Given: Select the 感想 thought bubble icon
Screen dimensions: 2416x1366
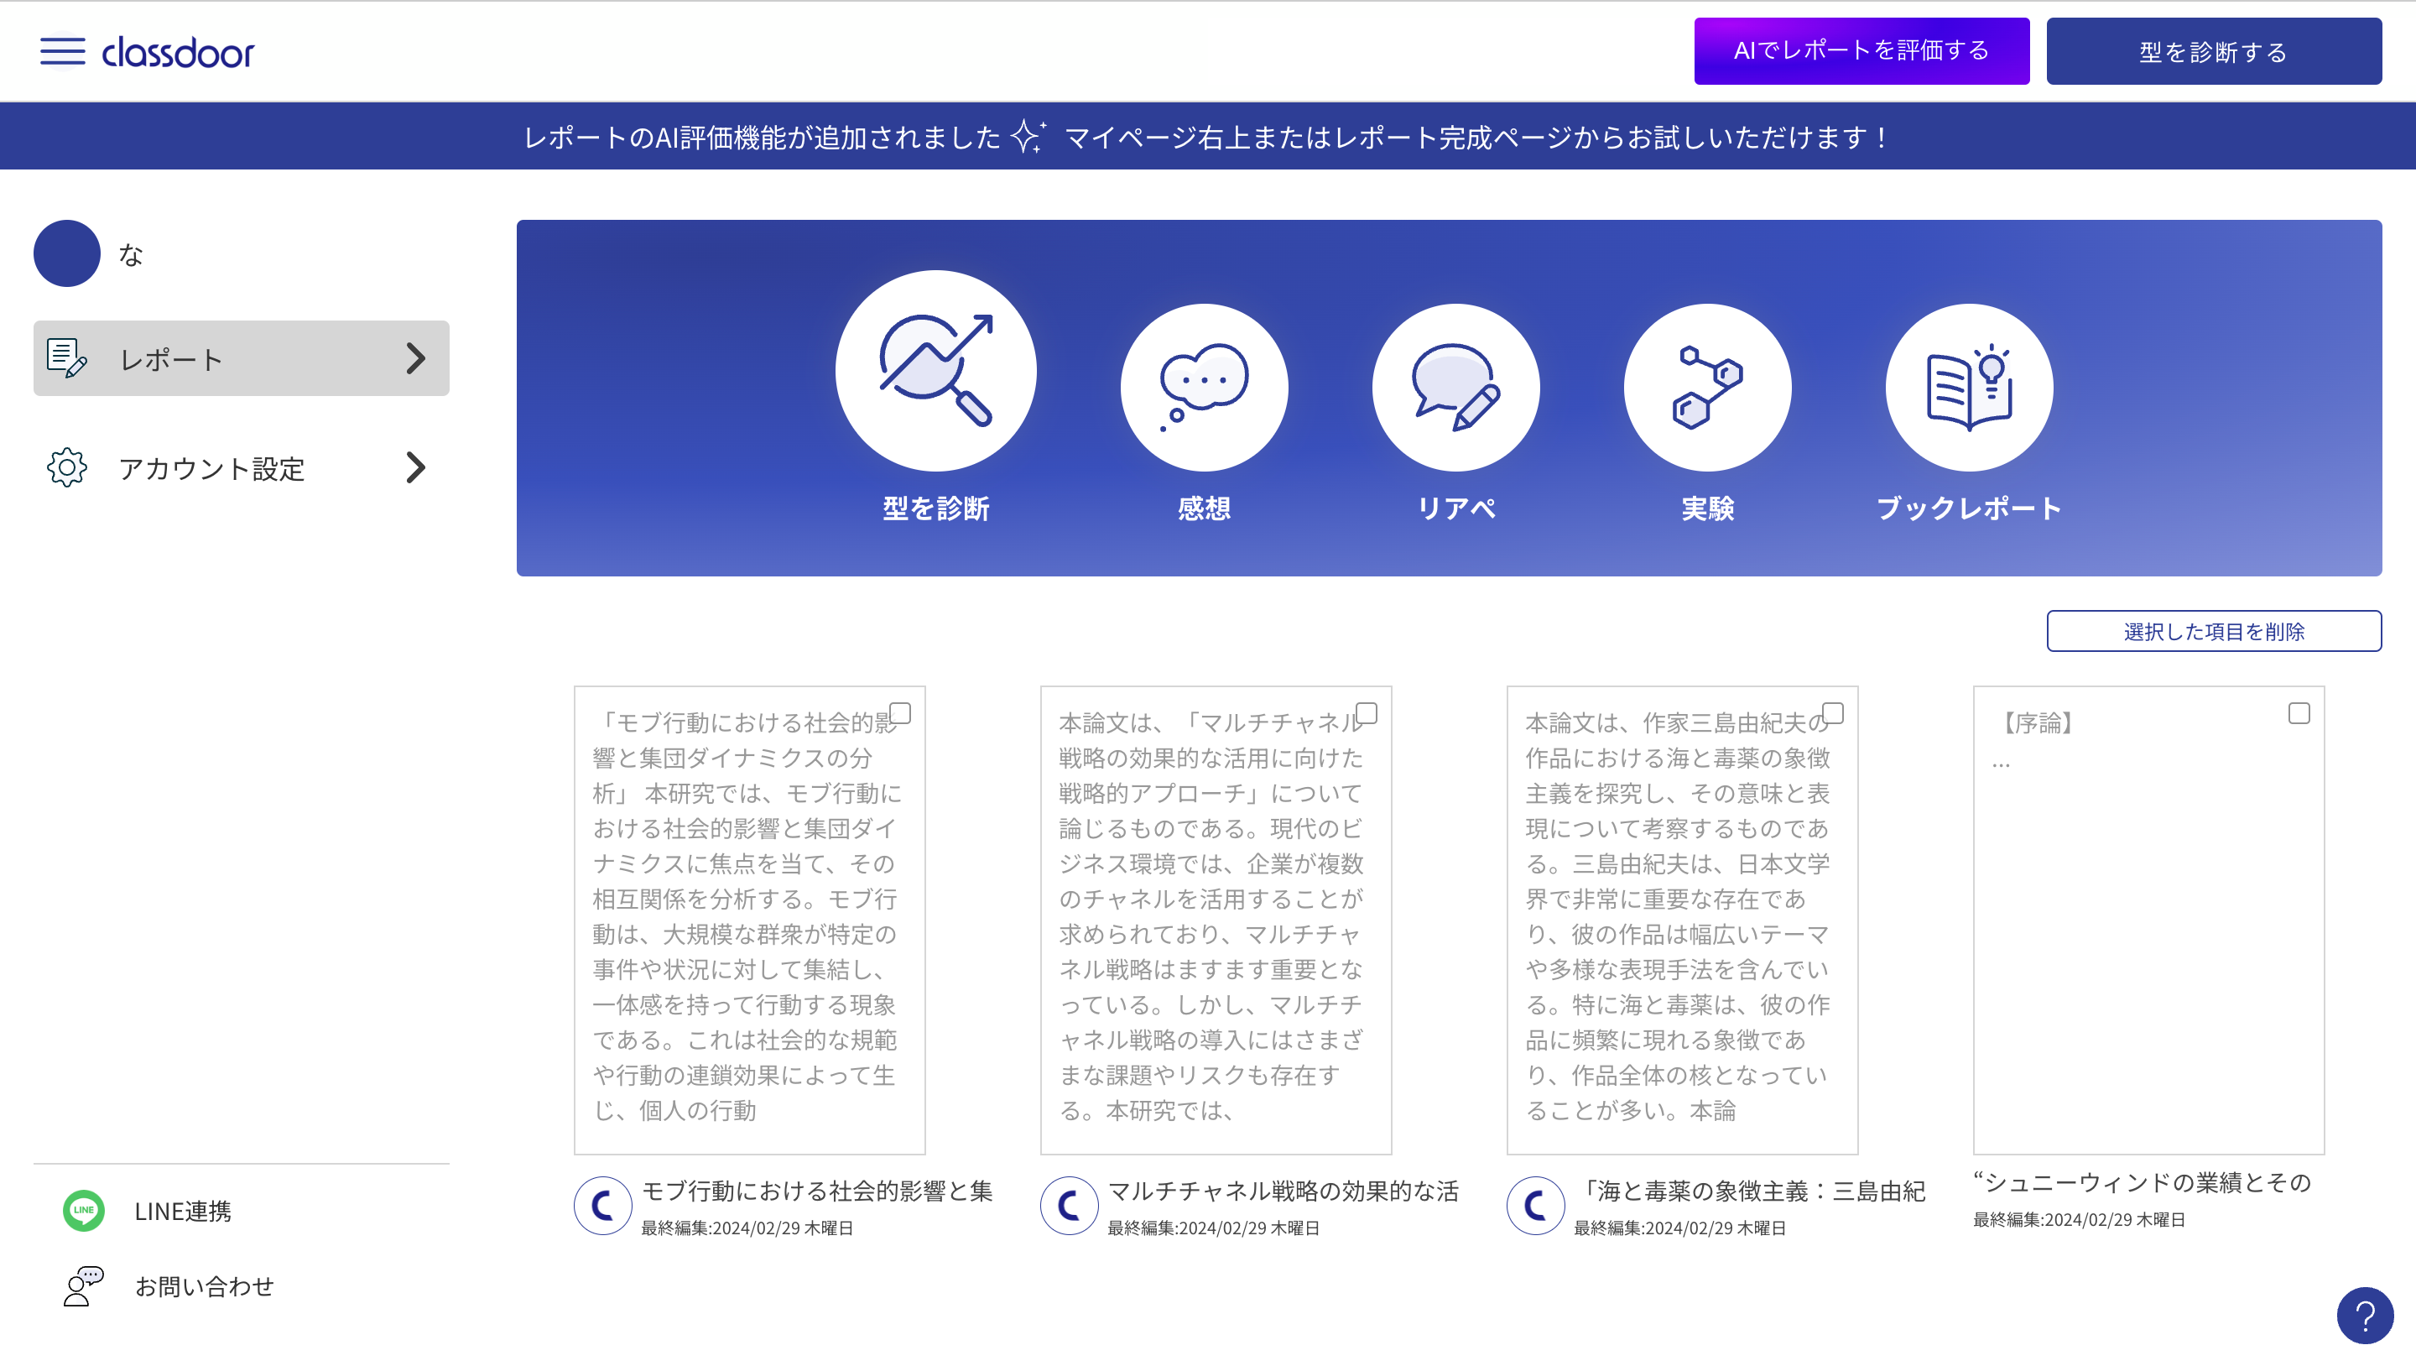Looking at the screenshot, I should point(1203,388).
